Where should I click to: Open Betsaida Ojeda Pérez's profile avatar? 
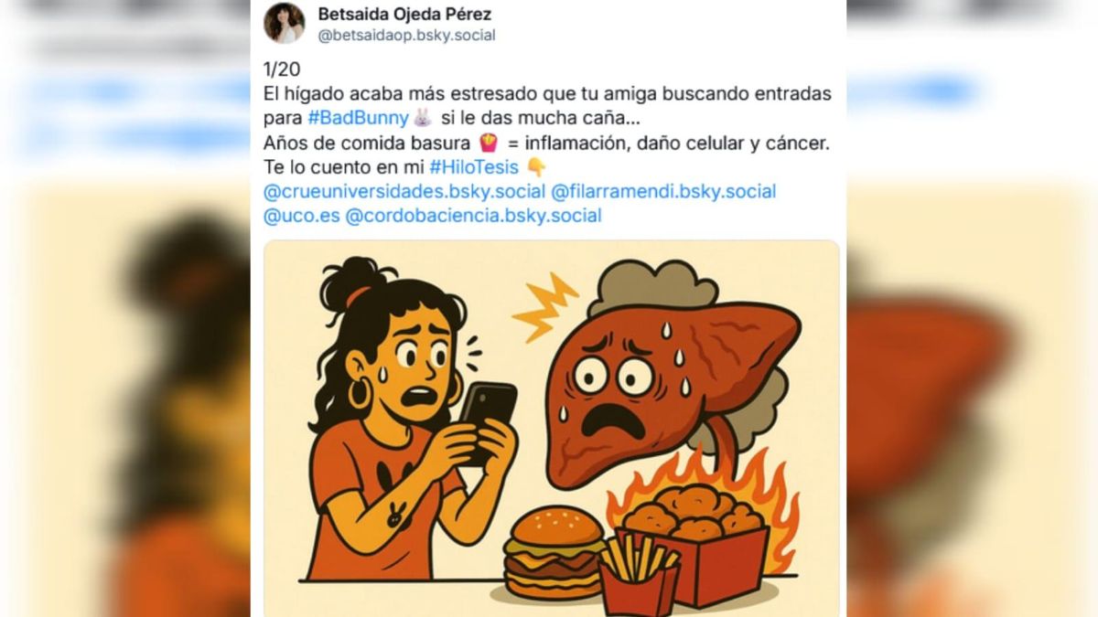[x=285, y=23]
